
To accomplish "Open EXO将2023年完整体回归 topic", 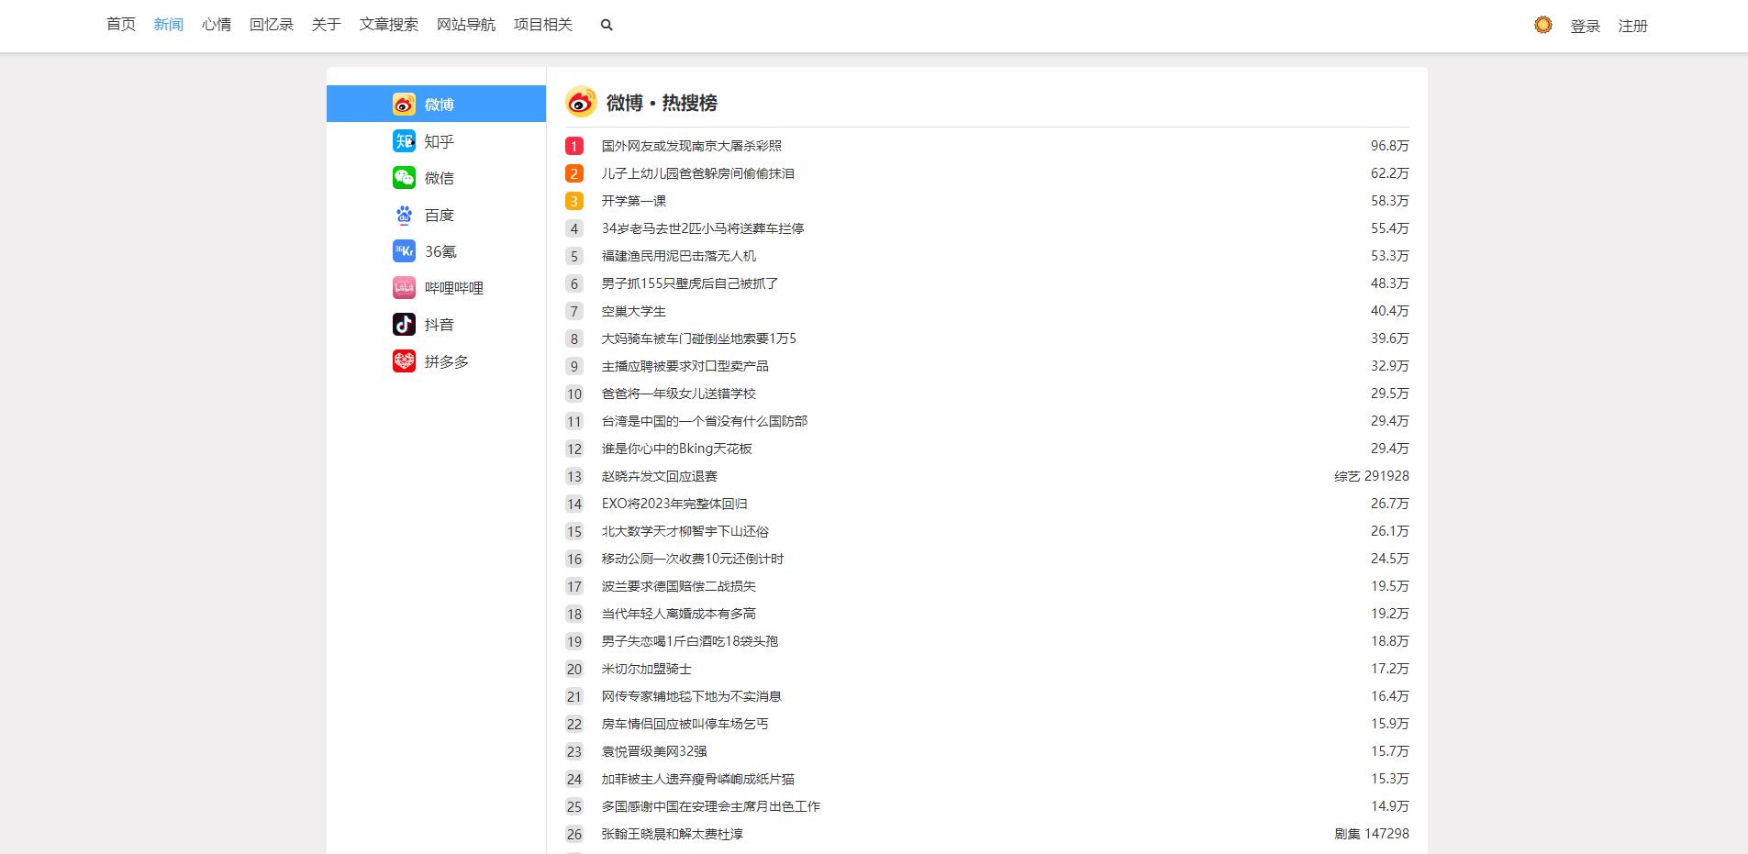I will [674, 504].
